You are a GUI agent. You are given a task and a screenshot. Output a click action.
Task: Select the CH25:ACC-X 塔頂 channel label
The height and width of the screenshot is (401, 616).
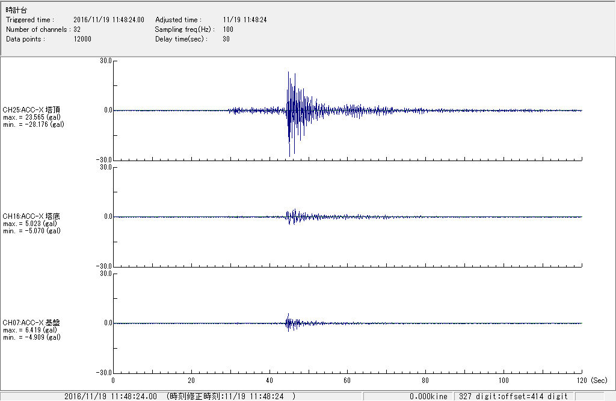pyautogui.click(x=31, y=110)
